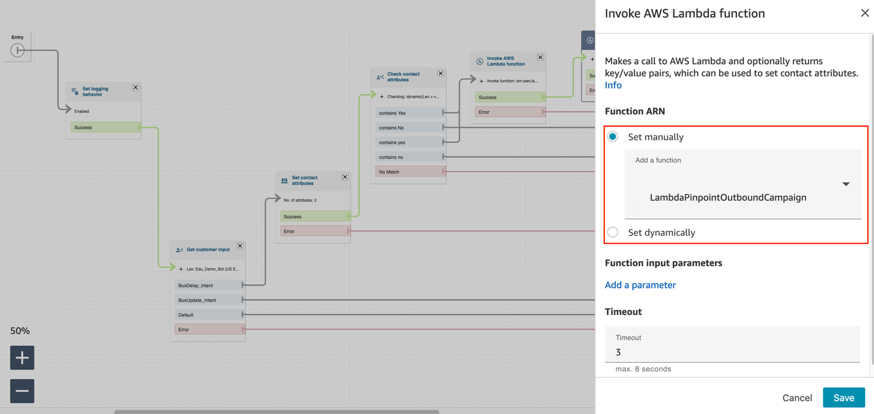Screen dimensions: 874x414
Task: Click the Success branch of Invoke AWS Lambda
Action: pyautogui.click(x=509, y=97)
